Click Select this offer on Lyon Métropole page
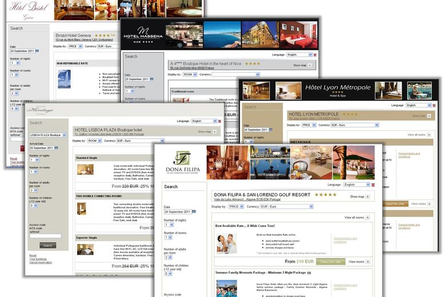 pos(395,204)
